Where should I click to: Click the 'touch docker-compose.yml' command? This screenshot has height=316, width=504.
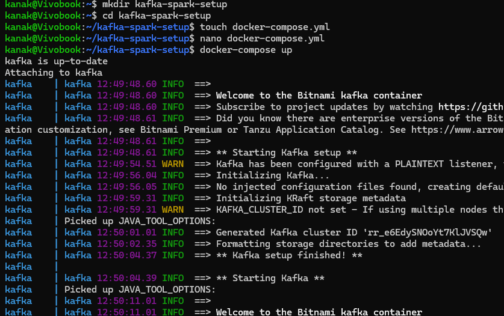click(265, 27)
